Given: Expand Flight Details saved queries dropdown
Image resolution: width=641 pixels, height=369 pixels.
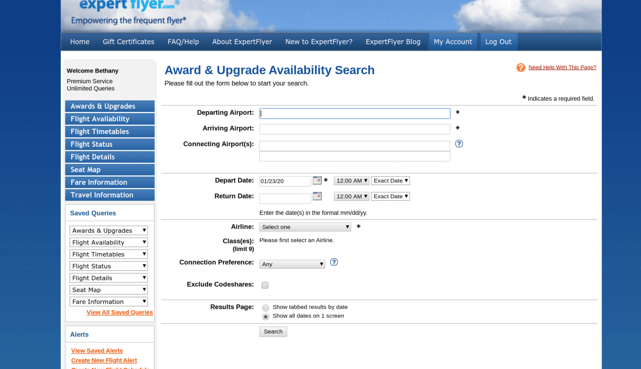Looking at the screenshot, I should pyautogui.click(x=109, y=278).
